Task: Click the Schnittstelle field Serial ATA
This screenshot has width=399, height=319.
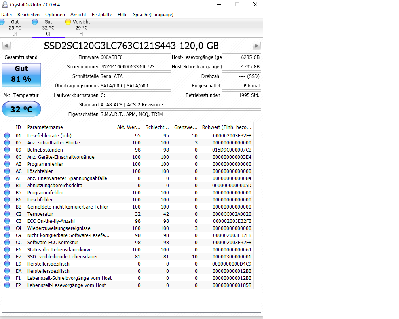Action: pyautogui.click(x=135, y=76)
